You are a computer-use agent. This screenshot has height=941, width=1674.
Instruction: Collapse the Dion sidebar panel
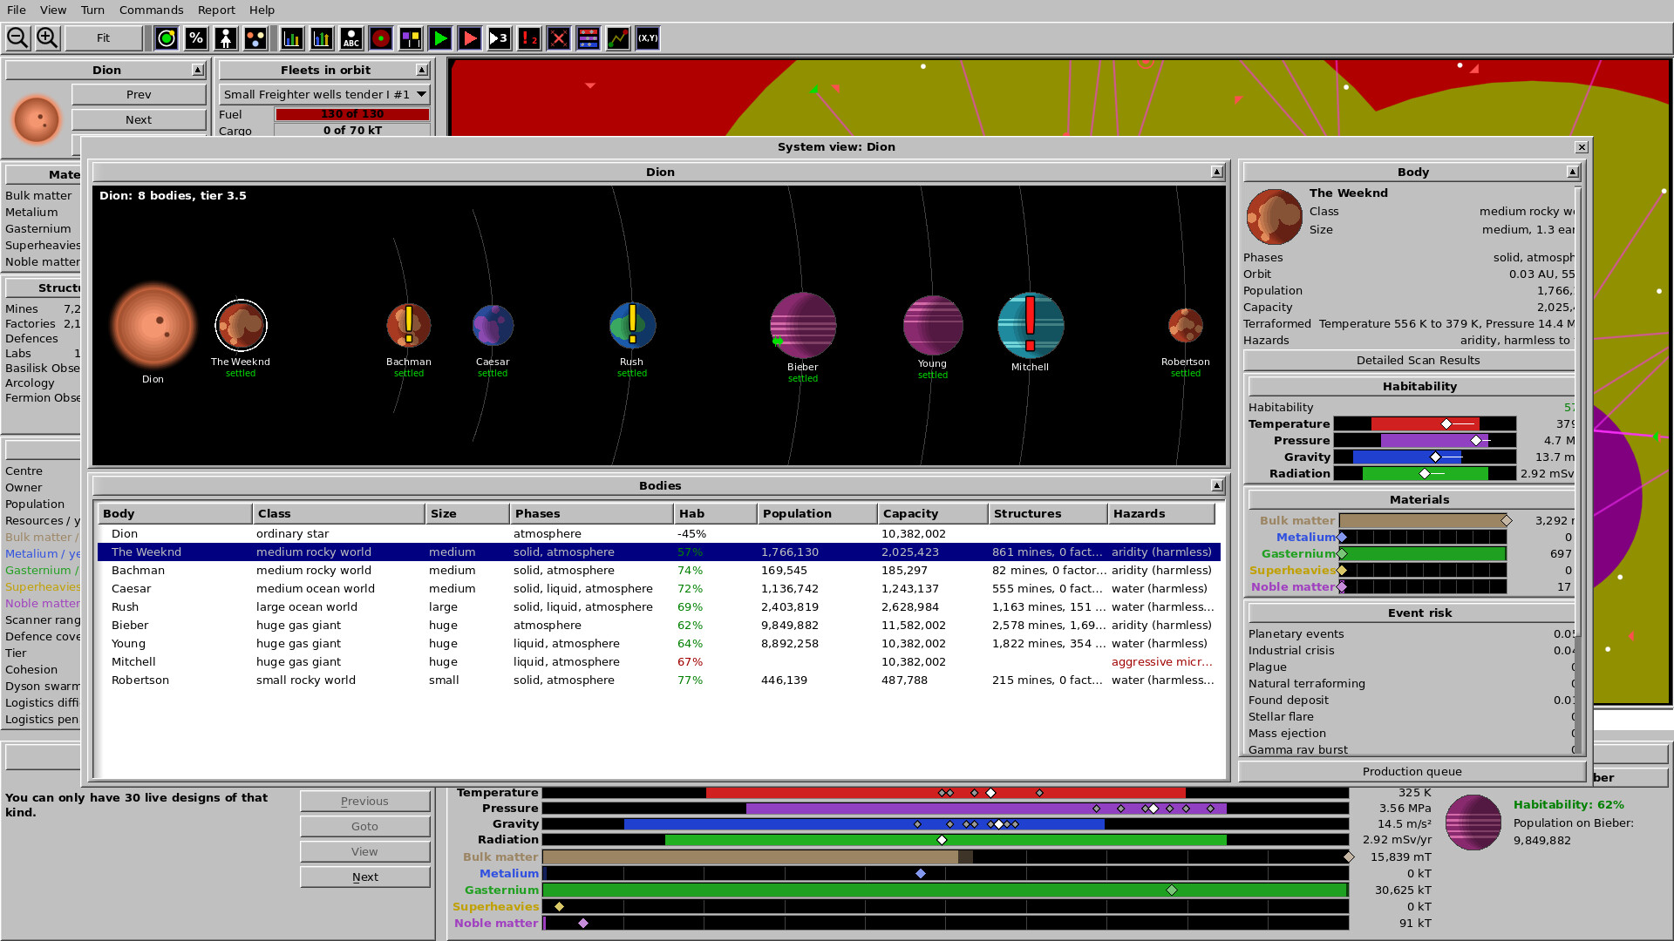(198, 71)
